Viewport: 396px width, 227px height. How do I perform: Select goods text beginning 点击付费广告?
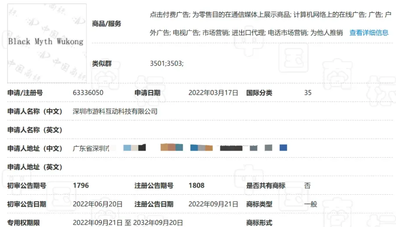tap(271, 15)
